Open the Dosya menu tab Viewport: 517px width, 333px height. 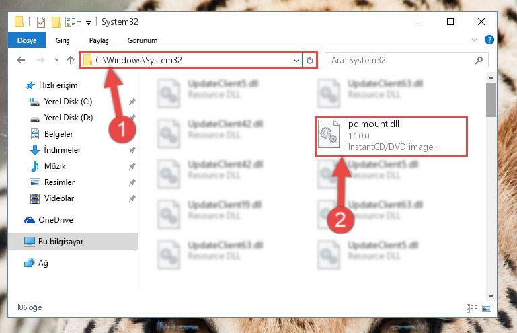pyautogui.click(x=27, y=40)
